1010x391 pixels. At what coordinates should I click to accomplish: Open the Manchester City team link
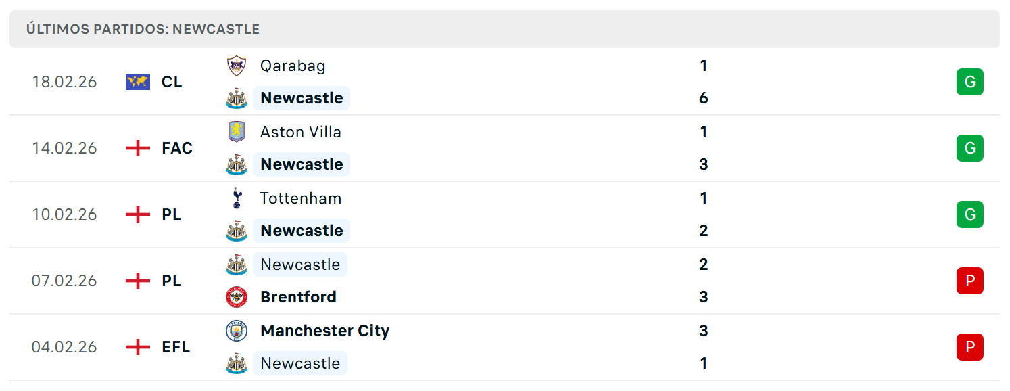(325, 331)
